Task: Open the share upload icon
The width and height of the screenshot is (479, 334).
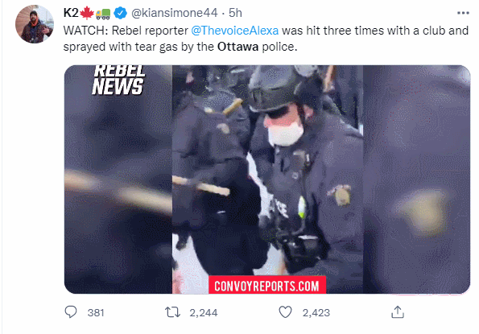Action: point(398,312)
